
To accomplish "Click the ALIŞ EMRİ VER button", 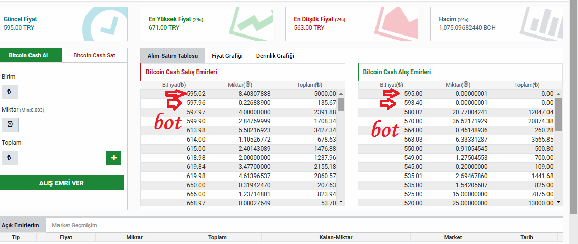I will click(x=62, y=183).
